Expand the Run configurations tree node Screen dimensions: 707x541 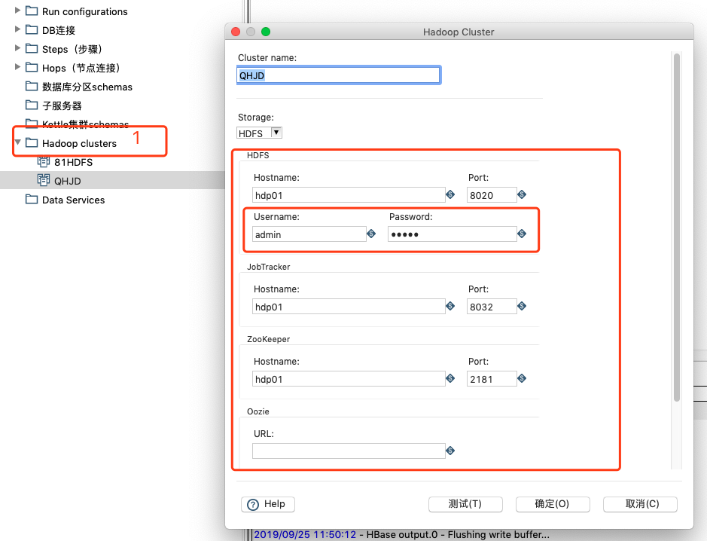pyautogui.click(x=17, y=10)
